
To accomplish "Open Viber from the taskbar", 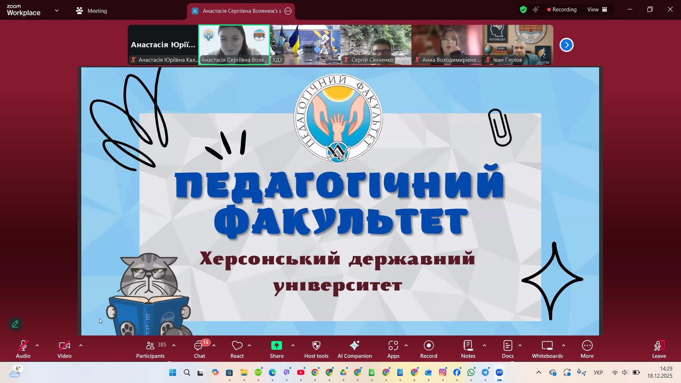I will pos(287,372).
